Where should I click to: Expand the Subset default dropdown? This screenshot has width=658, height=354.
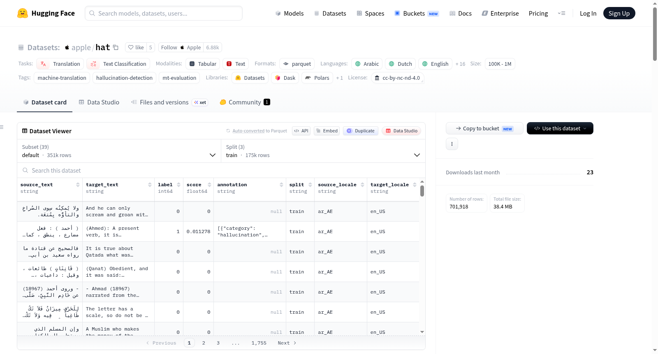tap(119, 151)
